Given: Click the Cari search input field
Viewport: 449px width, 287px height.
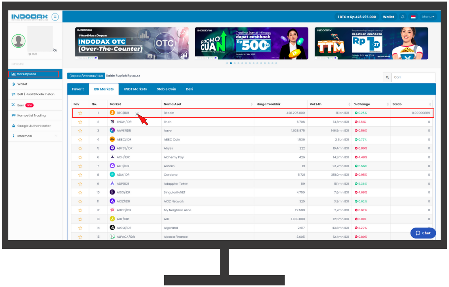Looking at the screenshot, I should (414, 77).
